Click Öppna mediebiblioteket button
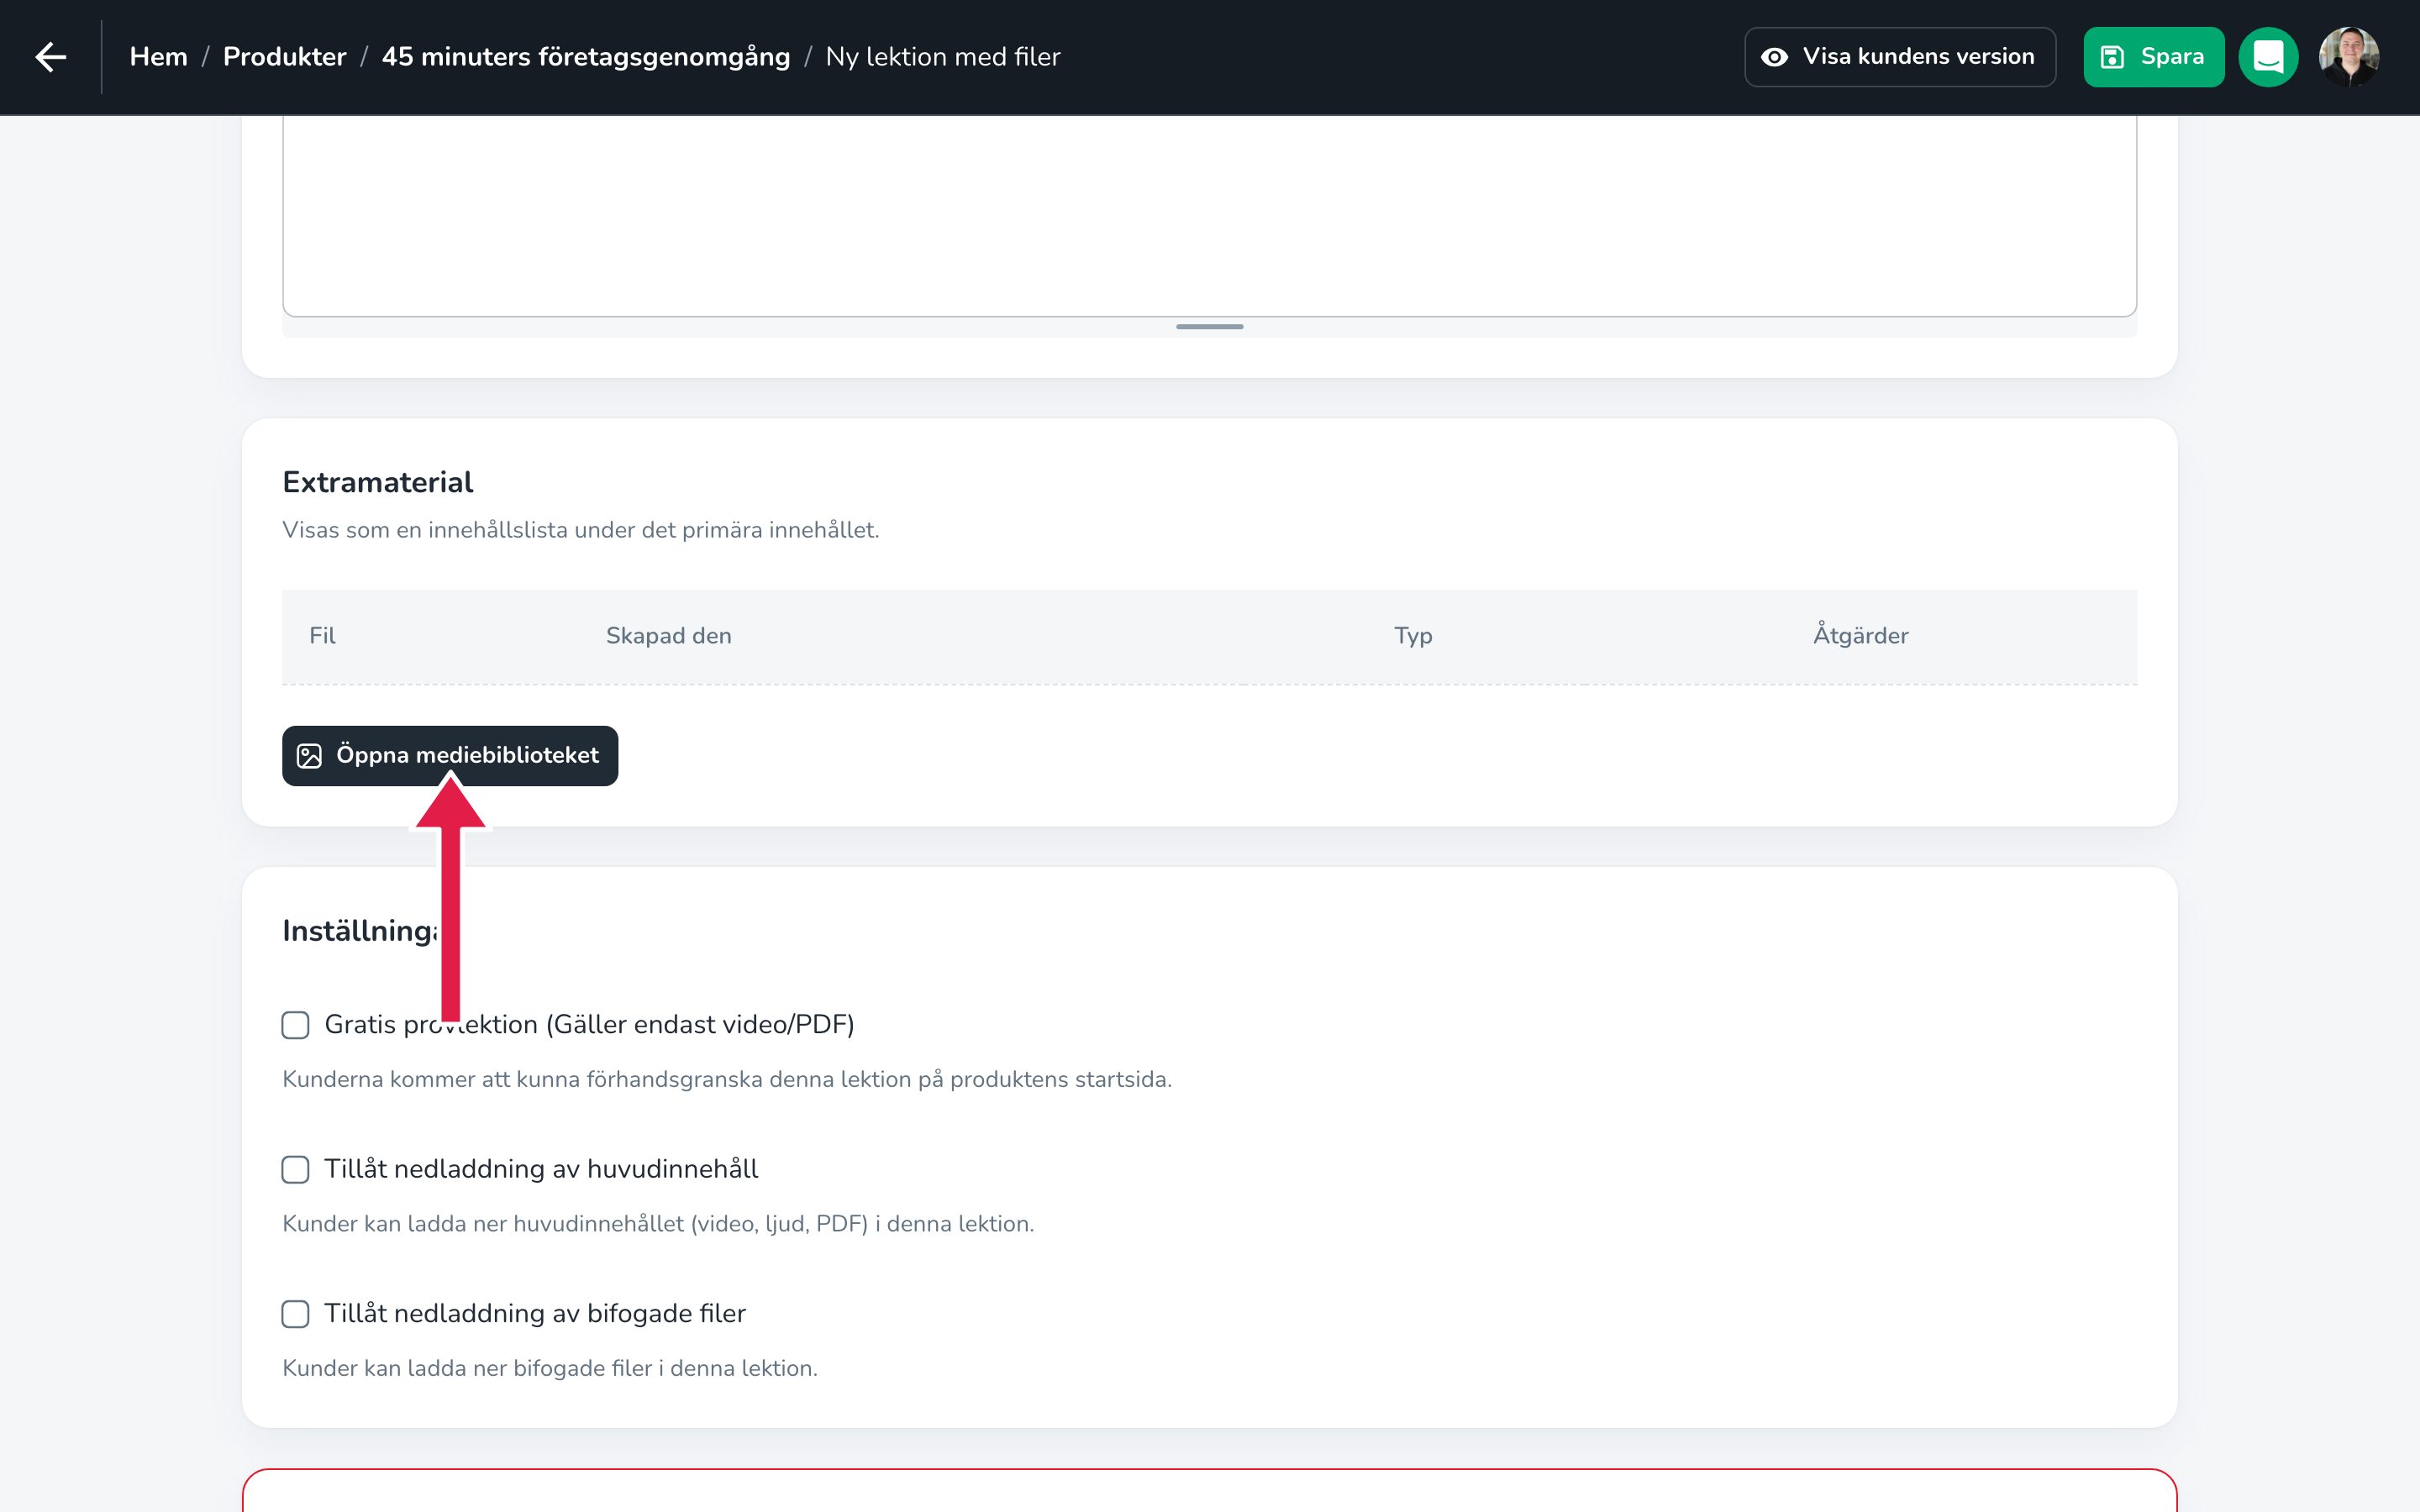 tap(450, 755)
